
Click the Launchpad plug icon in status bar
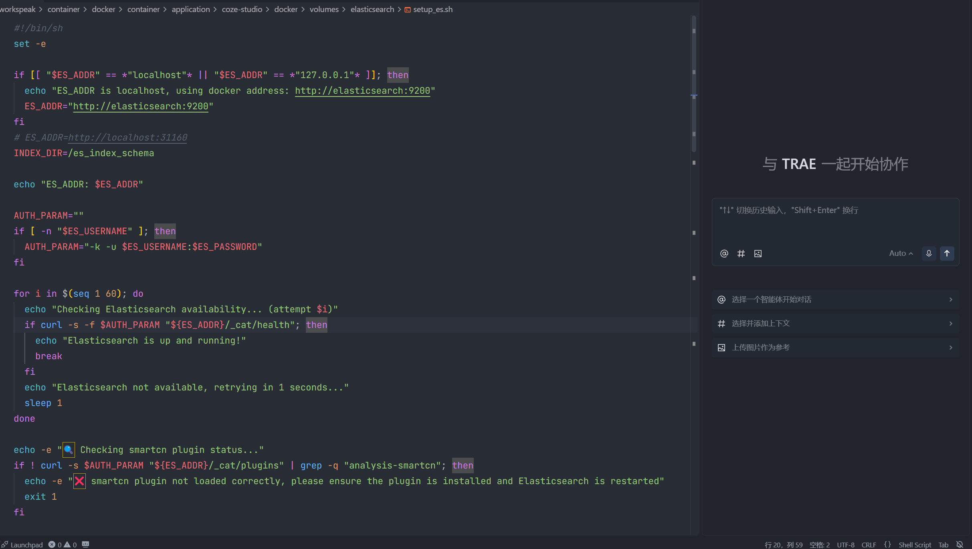coord(4,545)
